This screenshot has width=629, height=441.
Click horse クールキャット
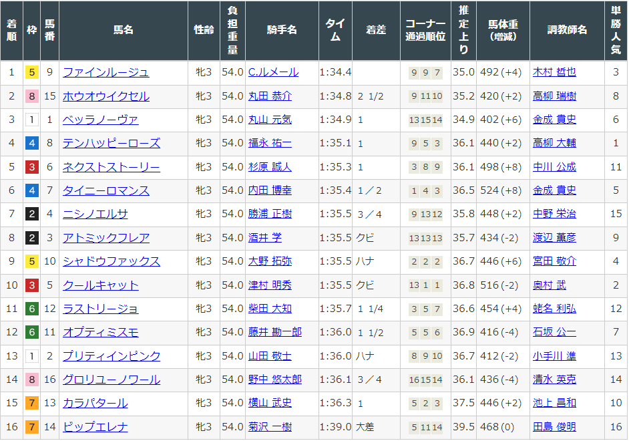101,285
